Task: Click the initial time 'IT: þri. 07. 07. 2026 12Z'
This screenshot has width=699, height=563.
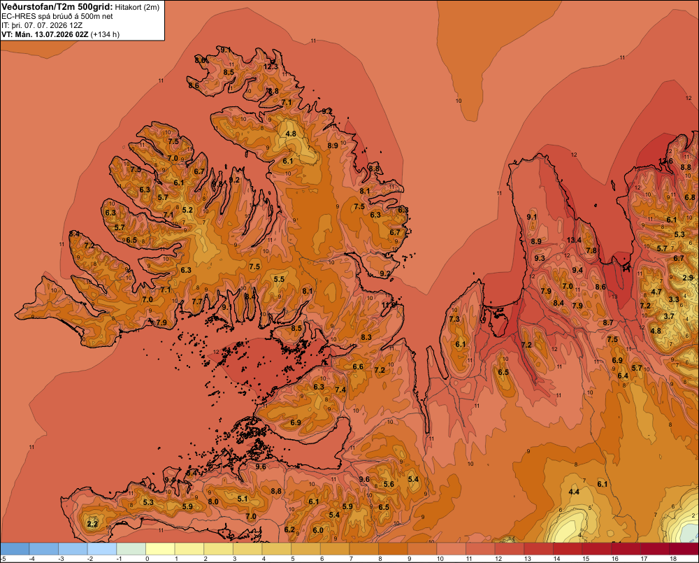Action: (42, 25)
